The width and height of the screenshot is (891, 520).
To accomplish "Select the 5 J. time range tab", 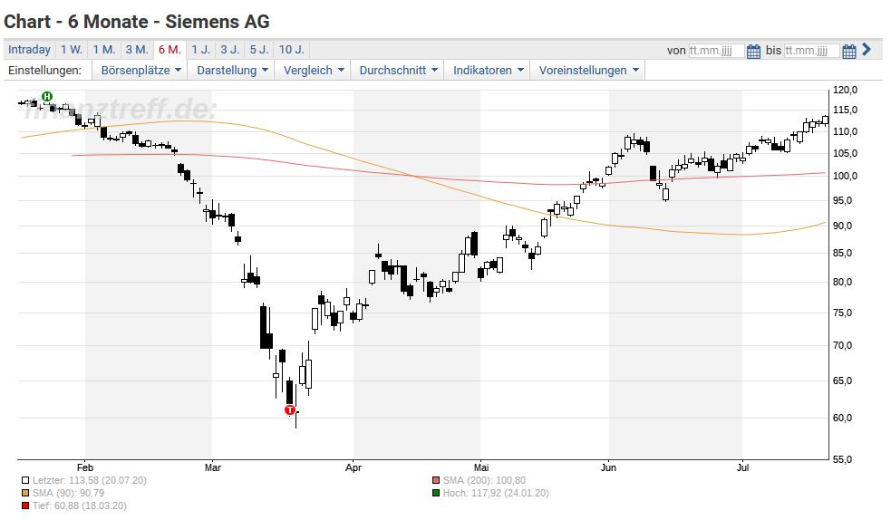I will (x=259, y=50).
